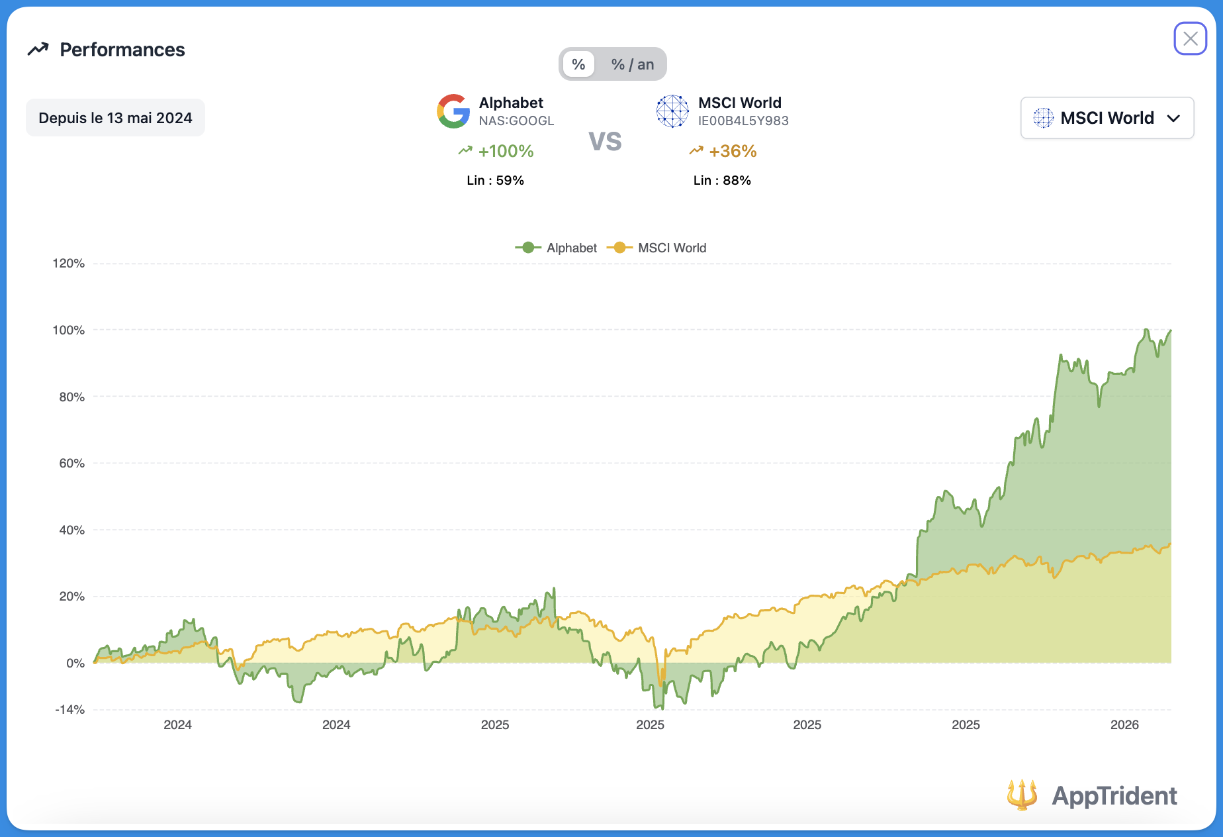Image resolution: width=1223 pixels, height=837 pixels.
Task: Open the MSCI World benchmark dropdown
Action: (1107, 118)
